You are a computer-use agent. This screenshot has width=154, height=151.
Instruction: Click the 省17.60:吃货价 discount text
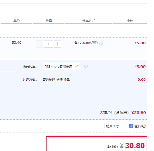86,43
